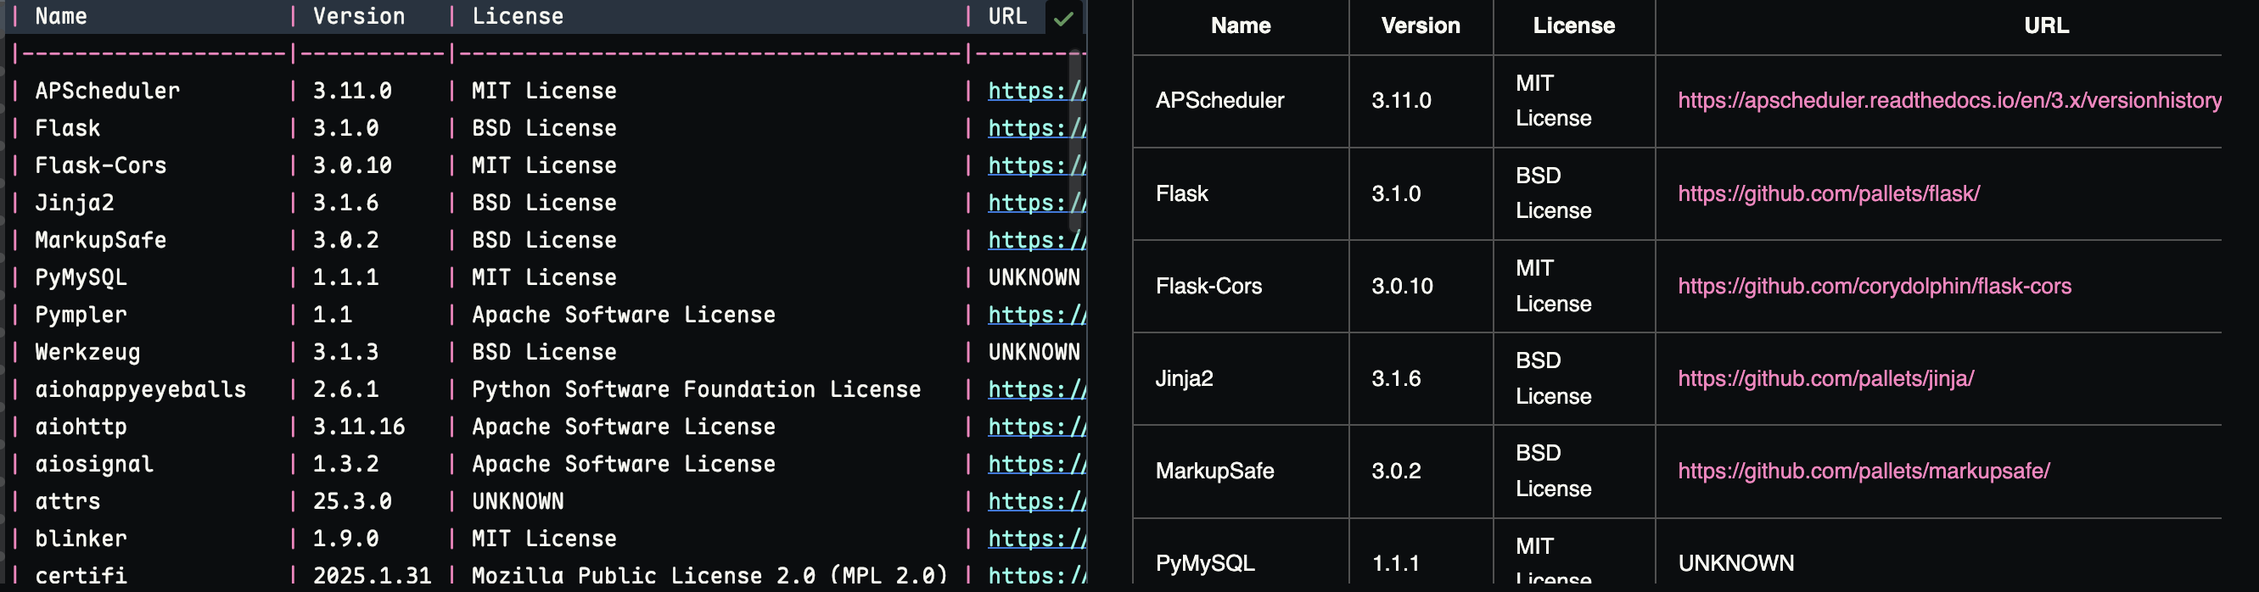Click version 3.0.10 in the rendered table
The width and height of the screenshot is (2259, 592).
click(1402, 286)
